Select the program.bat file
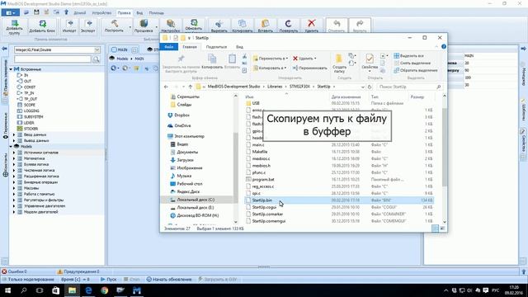This screenshot has height=297, width=528. pyautogui.click(x=263, y=180)
